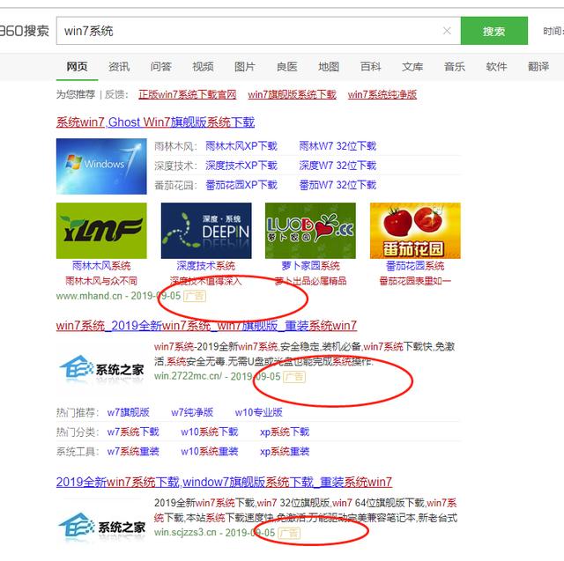The image size is (564, 561).
Task: Click the 广告 tag beside www.mhand.cn
Action: pyautogui.click(x=195, y=296)
